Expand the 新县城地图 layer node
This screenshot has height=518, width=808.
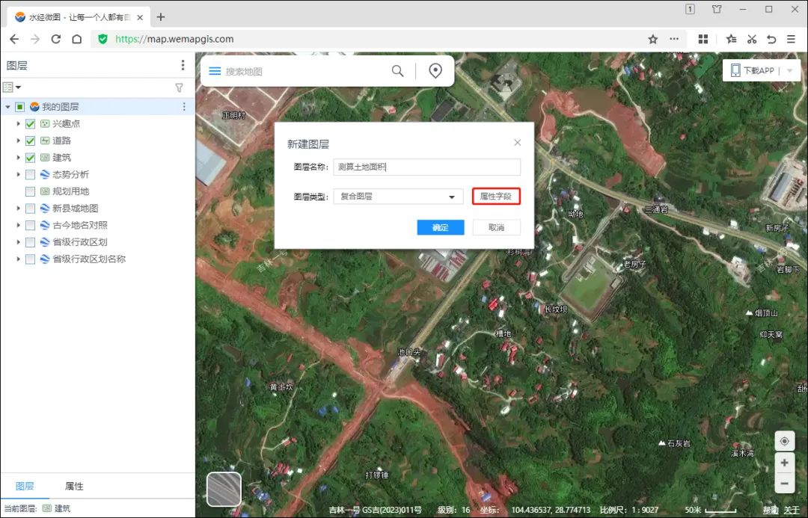(x=18, y=209)
